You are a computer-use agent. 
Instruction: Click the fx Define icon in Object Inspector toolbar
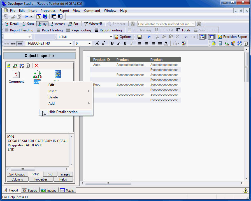pyautogui.click(x=9, y=66)
